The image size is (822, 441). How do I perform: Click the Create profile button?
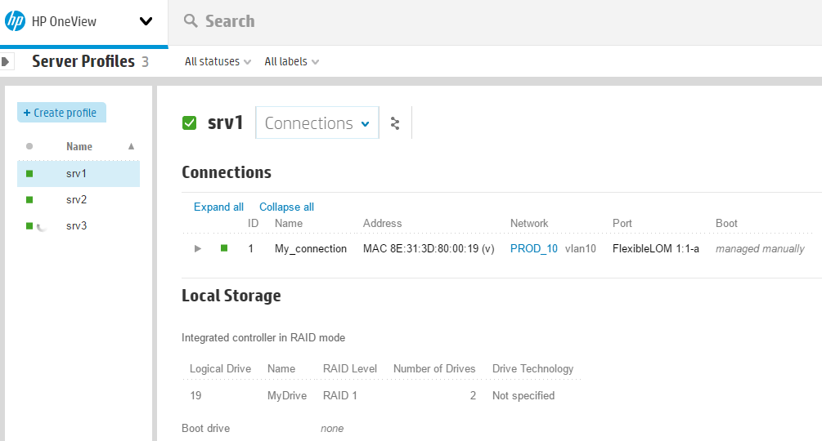click(x=61, y=113)
